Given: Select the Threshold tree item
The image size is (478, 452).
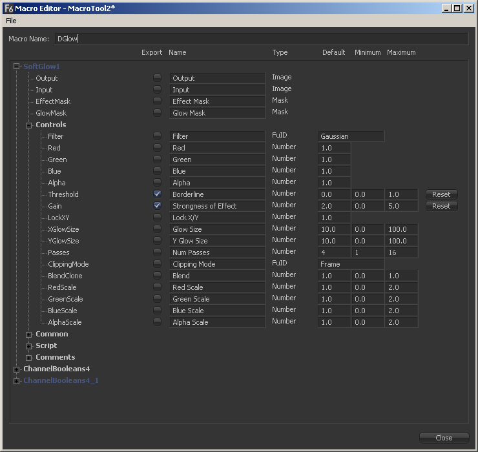Looking at the screenshot, I should [x=63, y=194].
